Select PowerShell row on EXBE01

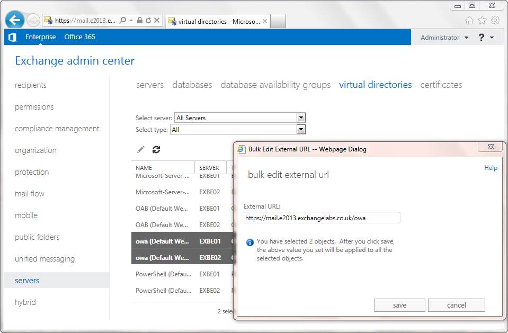[182, 274]
